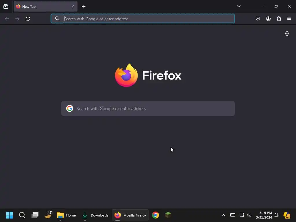Click Mozilla Firefox taskbar button

(130, 215)
